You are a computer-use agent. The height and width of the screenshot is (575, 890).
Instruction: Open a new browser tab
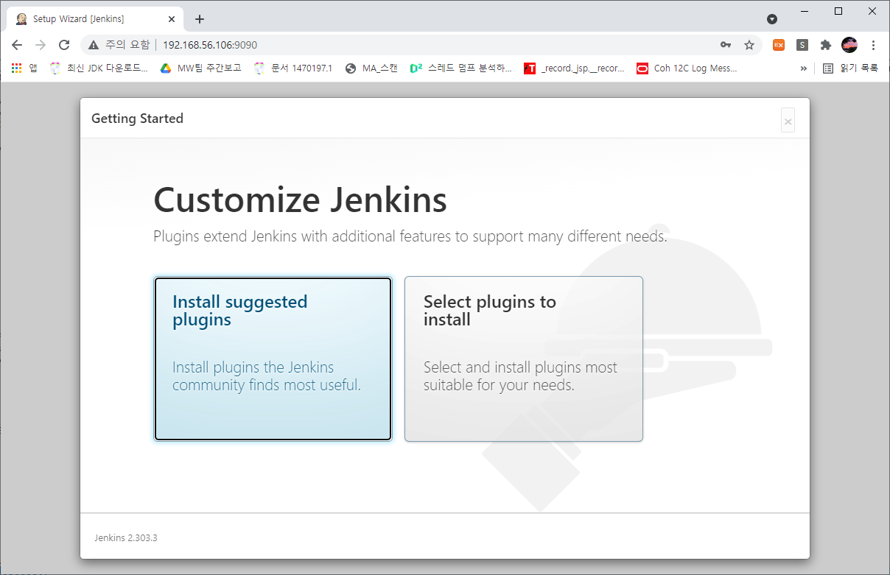(200, 19)
